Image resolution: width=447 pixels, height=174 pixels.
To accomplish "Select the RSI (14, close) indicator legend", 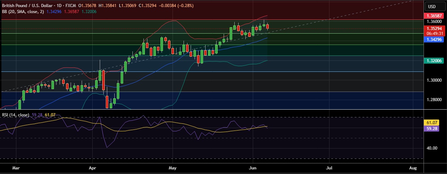I will tap(16, 115).
